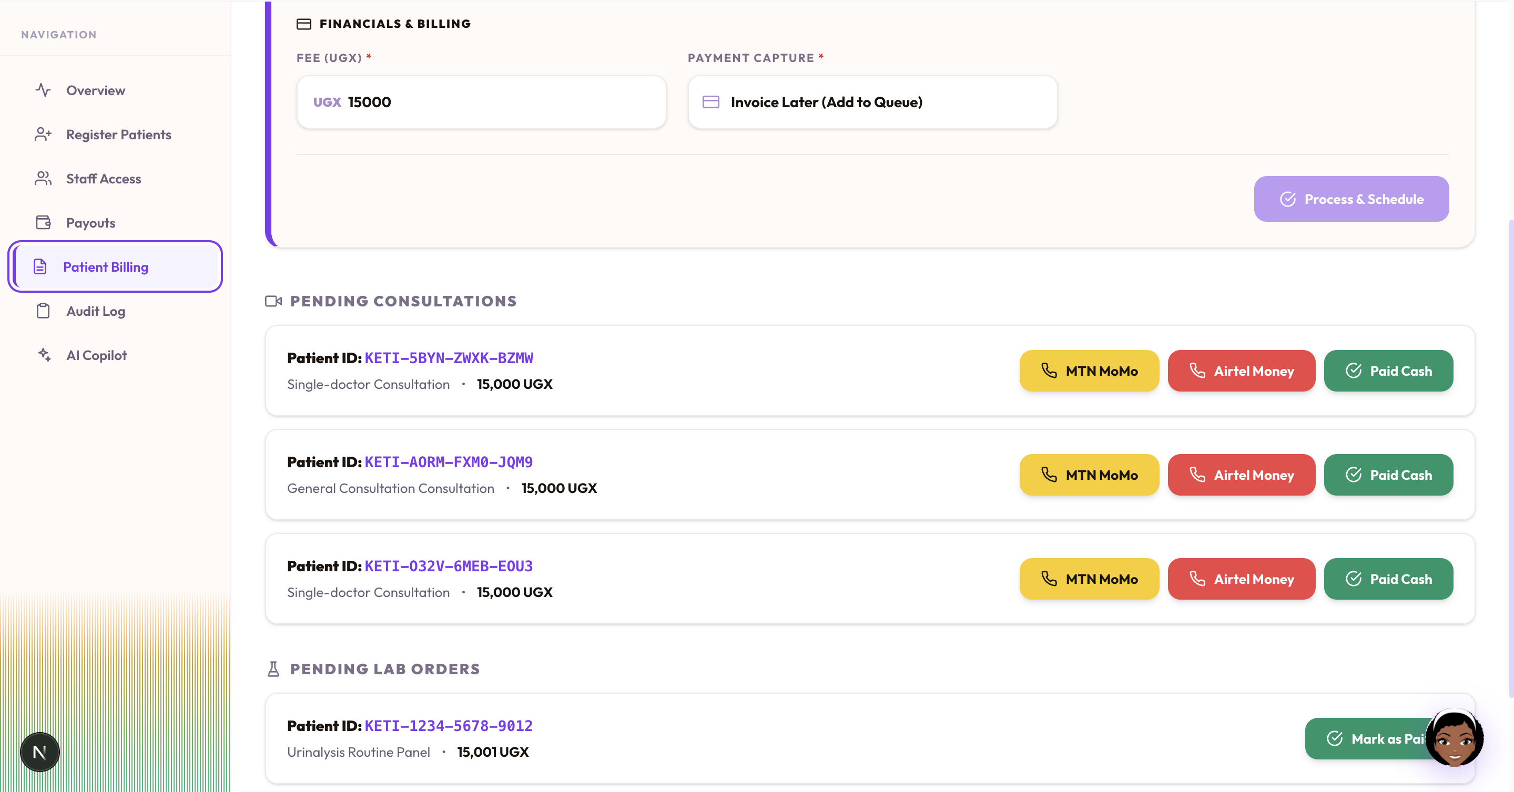Image resolution: width=1514 pixels, height=792 pixels.
Task: Click the Pending Consultations video icon
Action: (x=273, y=302)
